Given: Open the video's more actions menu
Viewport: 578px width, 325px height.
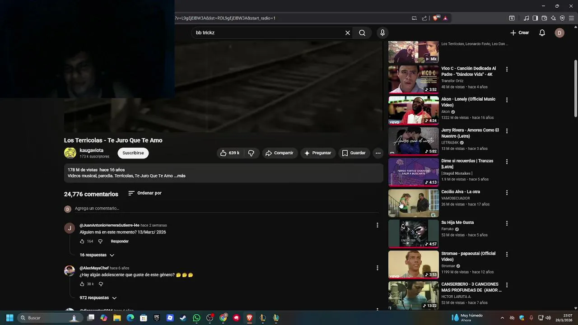Looking at the screenshot, I should (378, 153).
